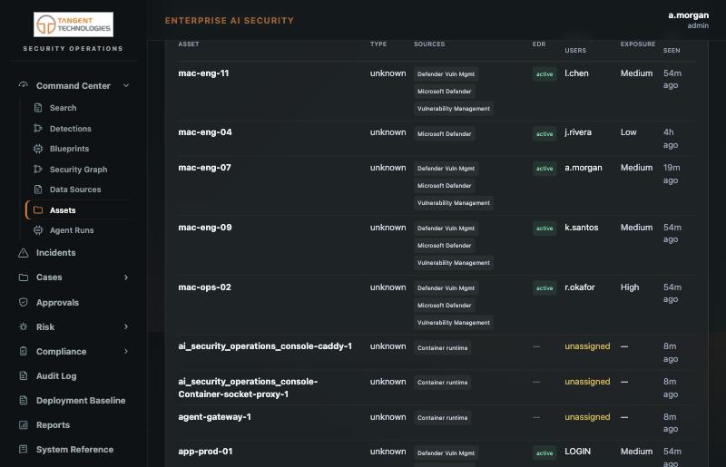This screenshot has height=467, width=726.
Task: Sort by the EXPOSURE column header
Action: point(638,44)
